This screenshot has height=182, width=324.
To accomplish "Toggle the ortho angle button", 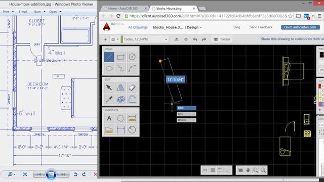I will (228, 170).
